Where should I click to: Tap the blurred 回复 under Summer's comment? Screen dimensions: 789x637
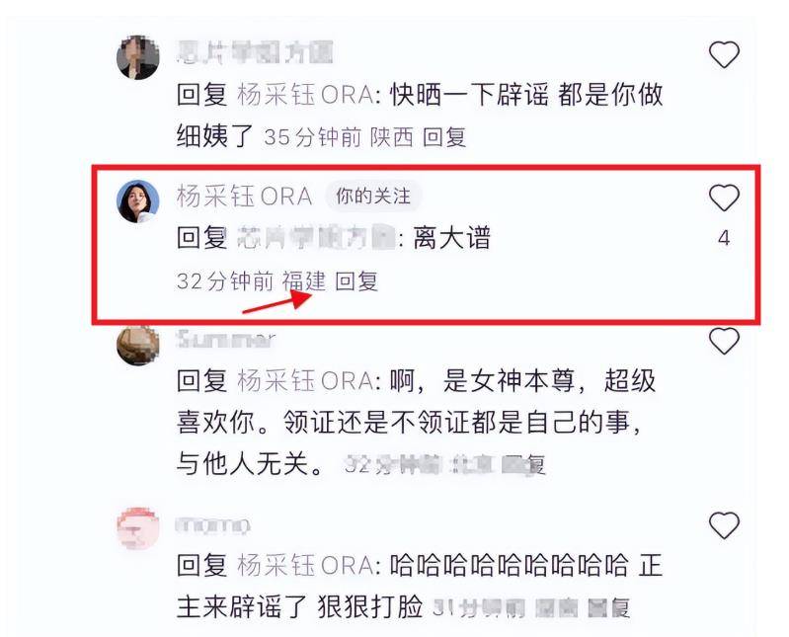(x=523, y=464)
